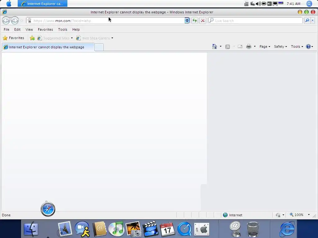This screenshot has width=318, height=238.
Task: Click the status bar resize grip
Action: [314, 216]
